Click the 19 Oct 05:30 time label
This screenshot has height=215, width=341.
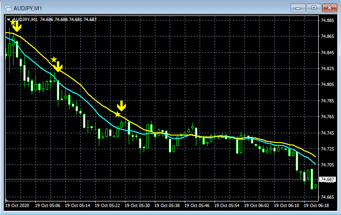click(x=137, y=205)
